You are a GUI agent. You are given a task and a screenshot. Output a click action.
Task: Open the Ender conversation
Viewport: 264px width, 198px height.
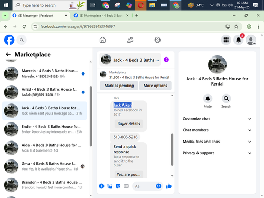[44, 129]
